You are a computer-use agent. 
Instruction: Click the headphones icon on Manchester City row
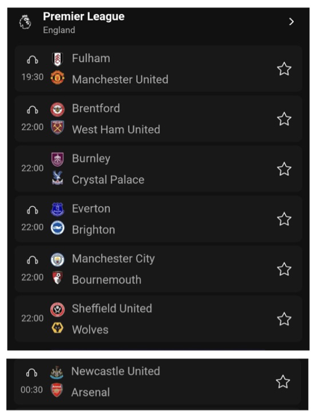pos(33,260)
